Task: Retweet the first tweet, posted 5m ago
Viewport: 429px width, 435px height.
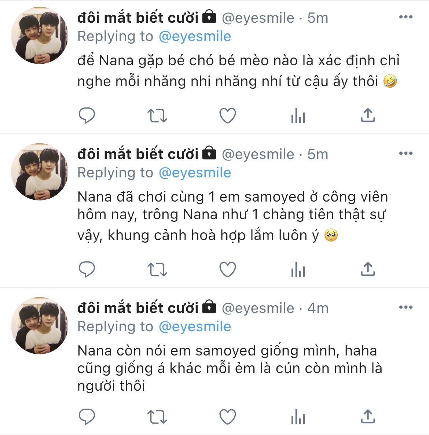Action: [x=157, y=116]
